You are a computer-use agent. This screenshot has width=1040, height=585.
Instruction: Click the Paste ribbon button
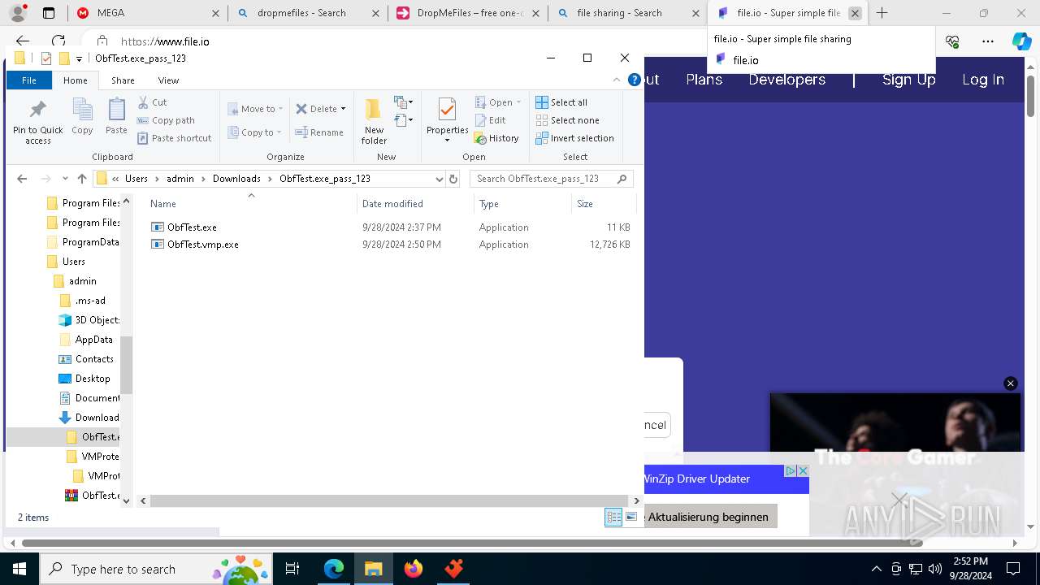click(116, 117)
